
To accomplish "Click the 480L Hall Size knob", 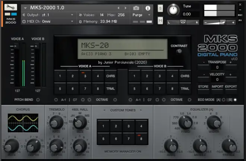I will pos(80,123).
